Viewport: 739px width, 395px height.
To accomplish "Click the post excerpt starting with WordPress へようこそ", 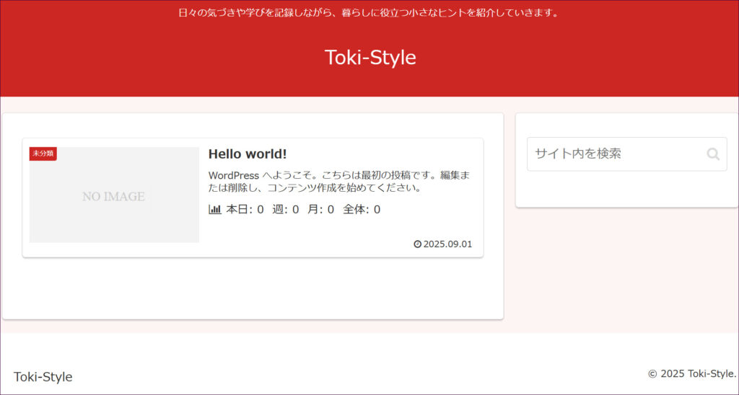I will pos(338,182).
